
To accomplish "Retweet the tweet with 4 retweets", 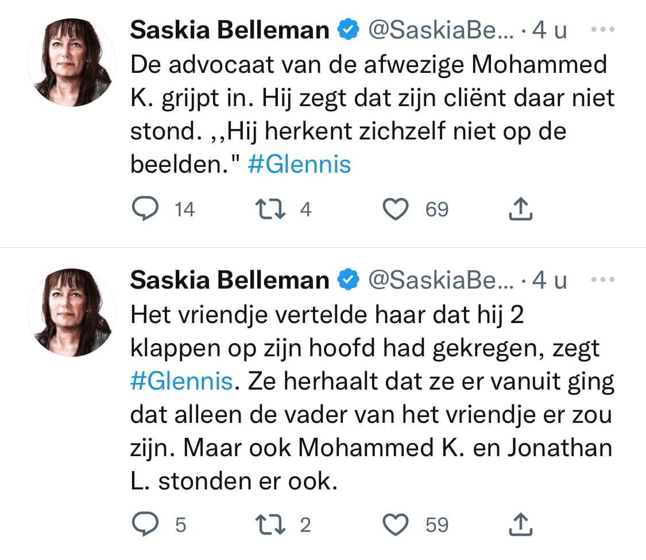I will 270,209.
